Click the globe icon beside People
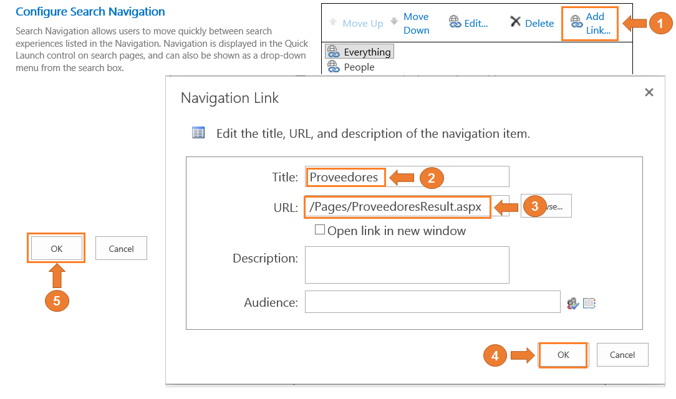The width and height of the screenshot is (676, 399). [333, 67]
